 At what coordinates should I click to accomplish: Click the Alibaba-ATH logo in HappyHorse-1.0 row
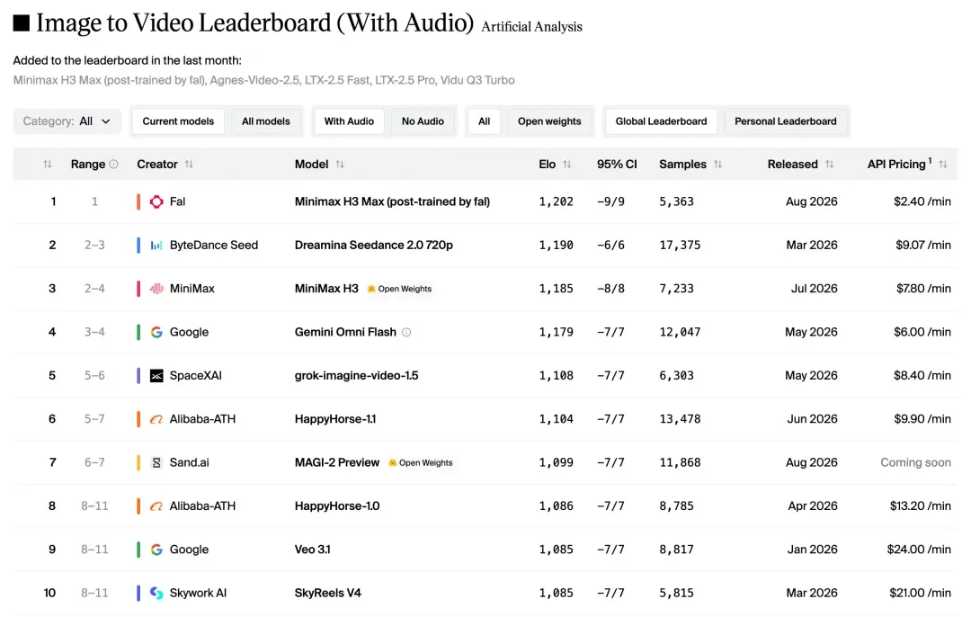156,506
